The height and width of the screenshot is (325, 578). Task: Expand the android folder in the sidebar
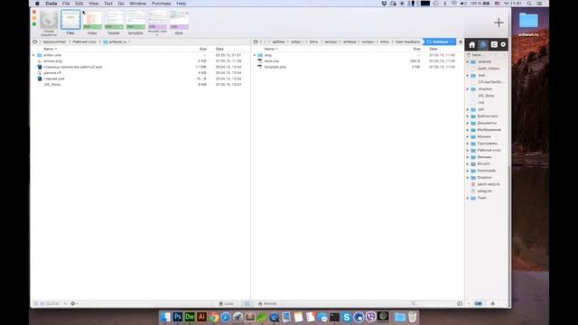click(x=468, y=62)
